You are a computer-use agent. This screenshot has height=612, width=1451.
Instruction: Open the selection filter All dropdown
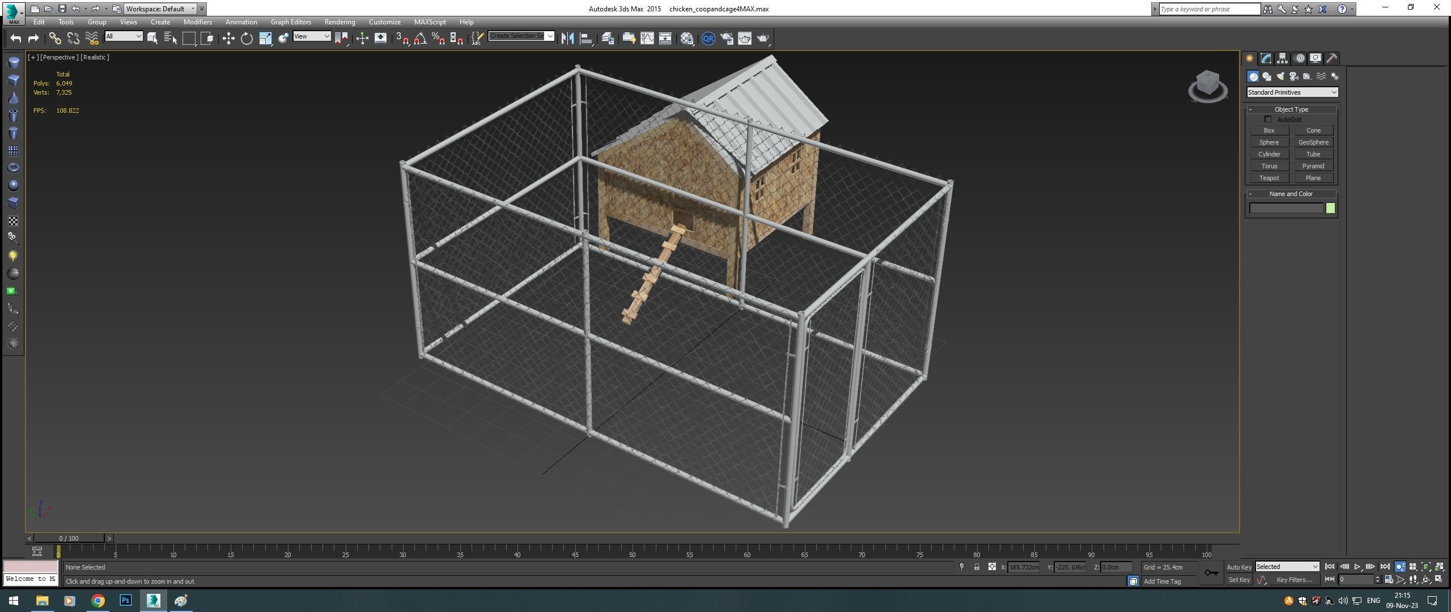124,36
